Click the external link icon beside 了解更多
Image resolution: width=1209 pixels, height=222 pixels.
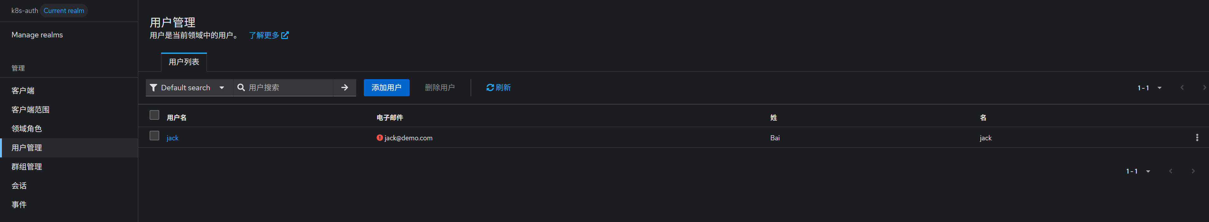pyautogui.click(x=285, y=35)
